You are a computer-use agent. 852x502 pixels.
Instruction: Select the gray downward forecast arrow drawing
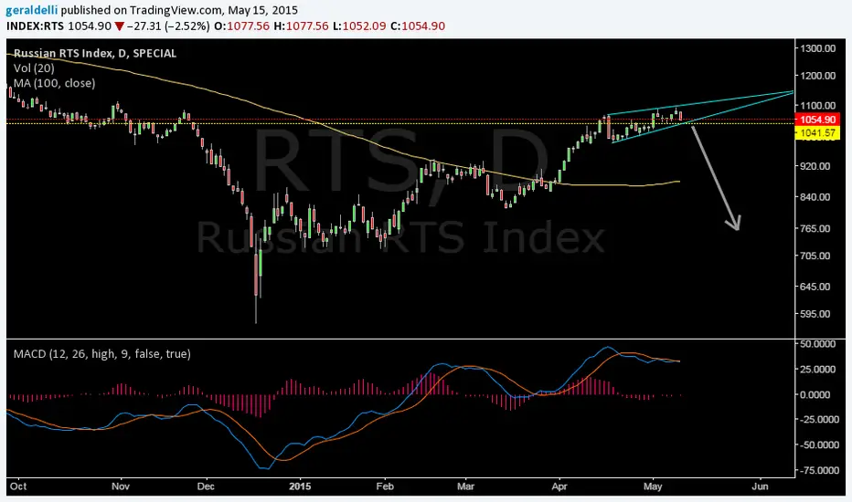716,178
